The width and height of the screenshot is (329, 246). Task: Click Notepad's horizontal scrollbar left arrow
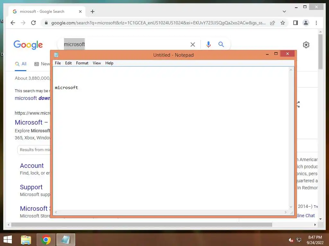(x=56, y=212)
